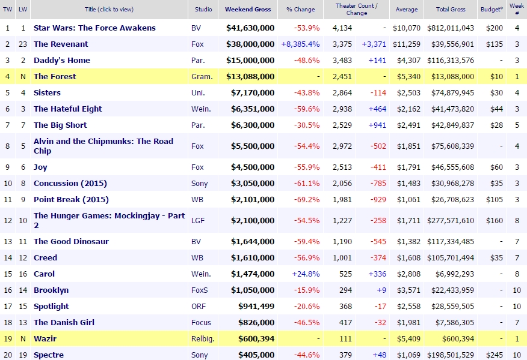Select Mockingjay's $277,571,610 total gross
This screenshot has height=360, width=527.
451,220
